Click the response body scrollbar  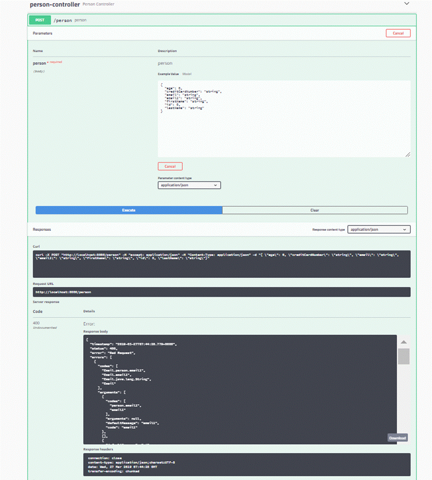[x=403, y=356]
